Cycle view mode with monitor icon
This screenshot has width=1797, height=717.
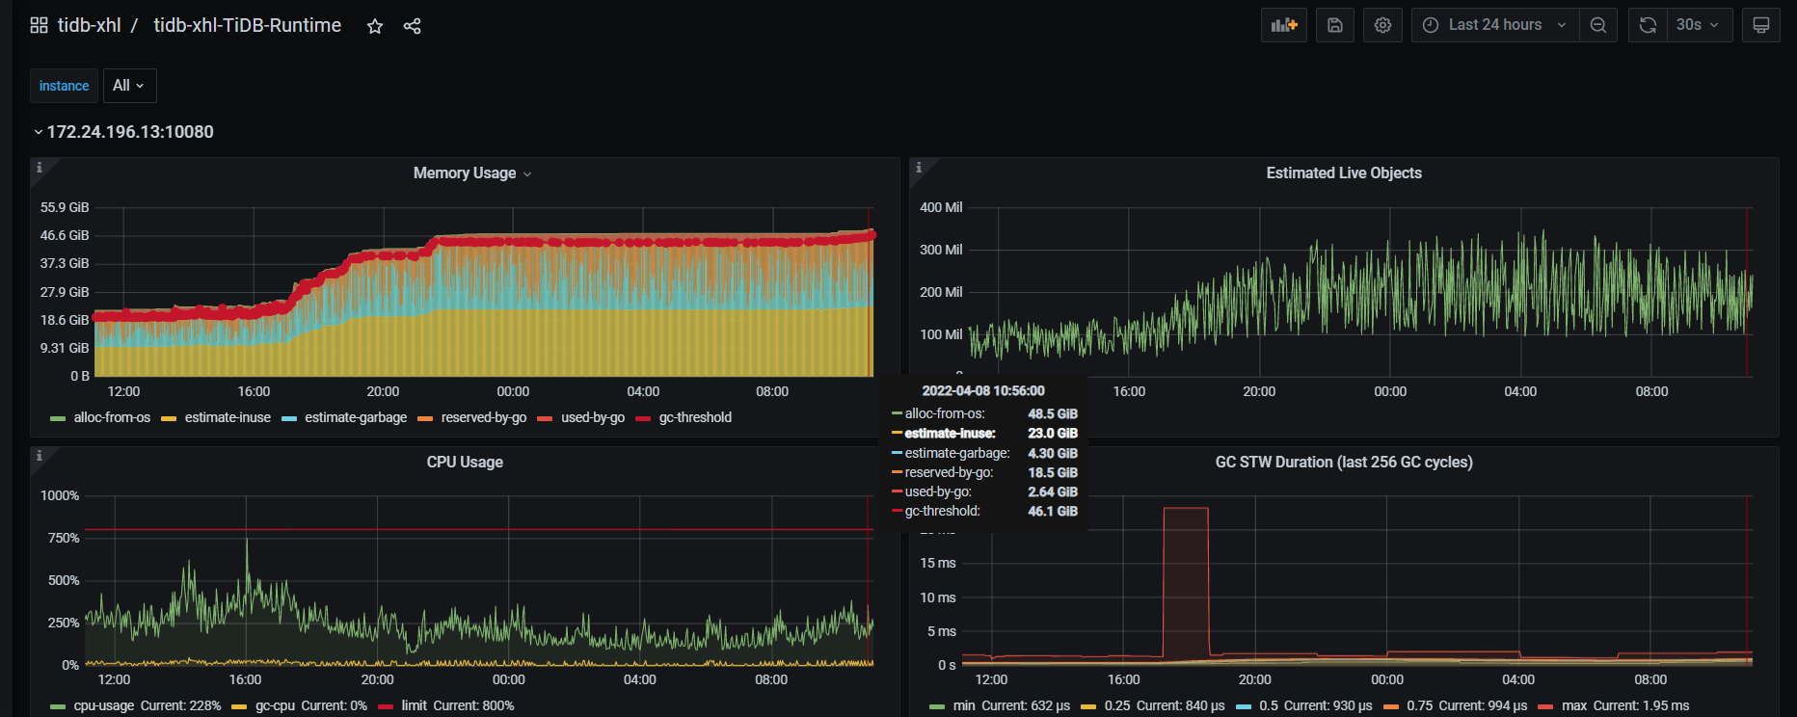point(1760,25)
